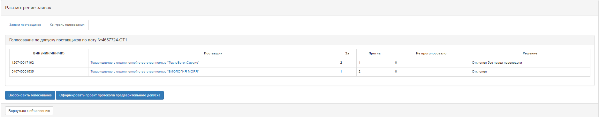Click the Возобновить голосование button
The width and height of the screenshot is (599, 119).
point(30,95)
